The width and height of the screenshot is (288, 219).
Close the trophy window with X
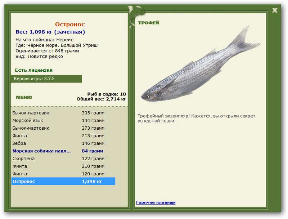point(275,10)
